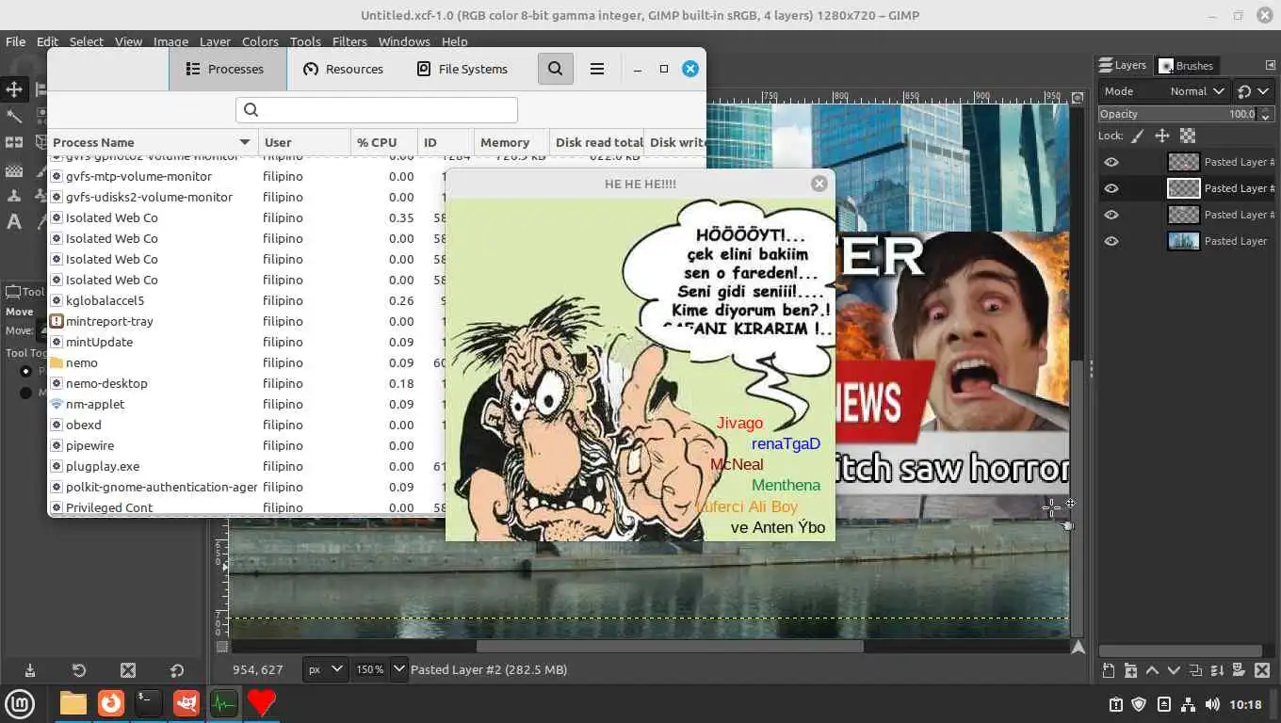Switch to GIMP via its taskbar icon
The width and height of the screenshot is (1281, 723).
coord(186,703)
